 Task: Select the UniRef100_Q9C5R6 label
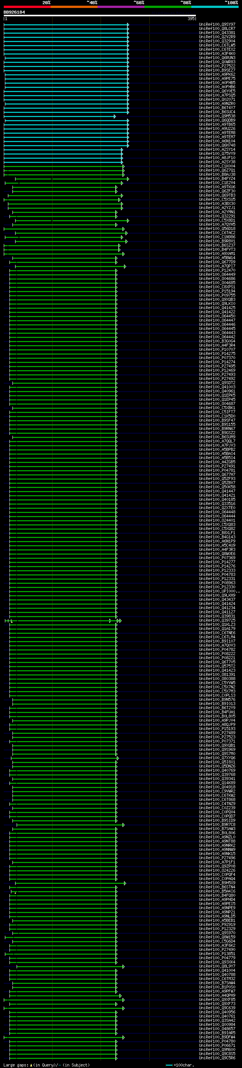coord(217,1058)
